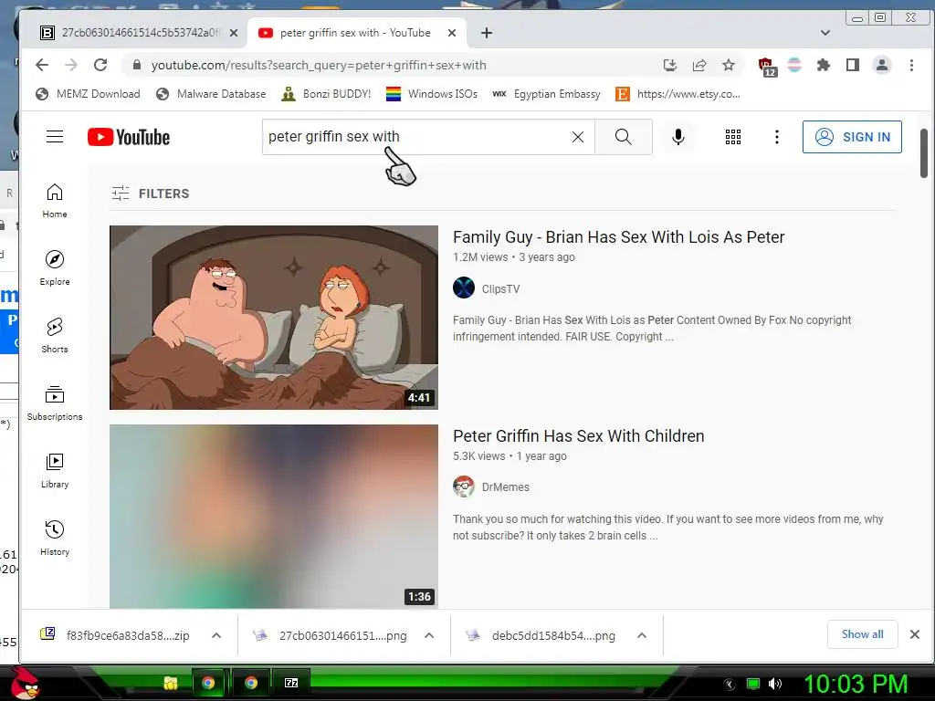935x701 pixels.
Task: Open Shorts in sidebar
Action: point(55,336)
